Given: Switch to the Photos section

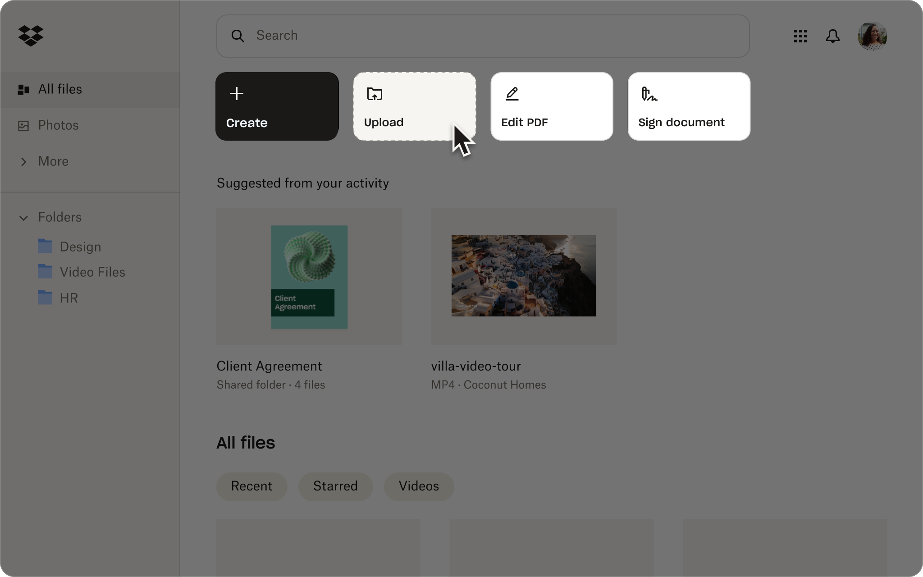Looking at the screenshot, I should tap(58, 125).
